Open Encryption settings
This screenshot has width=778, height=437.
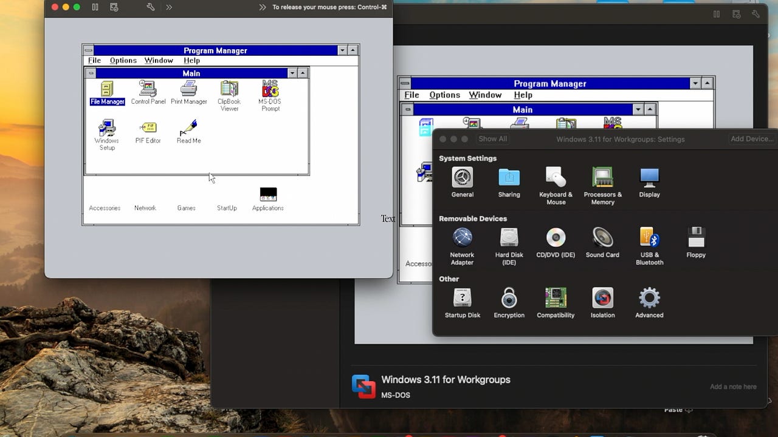click(x=509, y=303)
